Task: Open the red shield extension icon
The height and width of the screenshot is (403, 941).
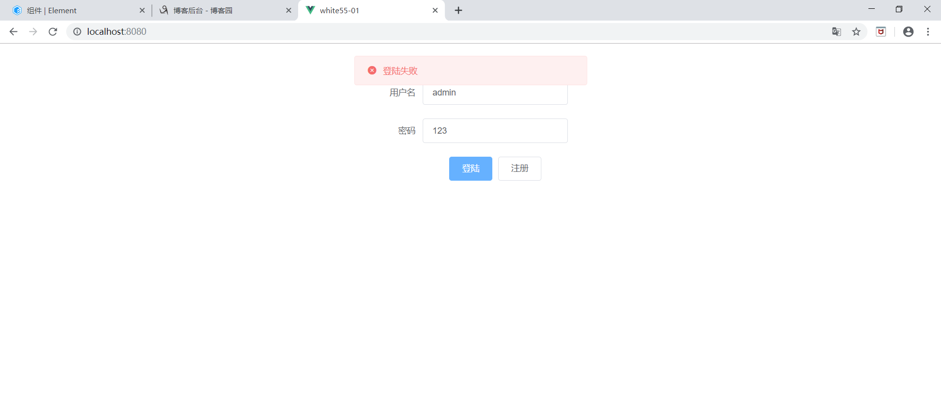Action: (x=881, y=32)
